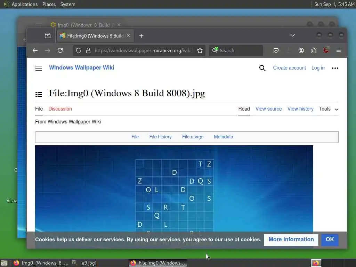356x267 pixels.
Task: Open the Places menu
Action: coord(49,4)
